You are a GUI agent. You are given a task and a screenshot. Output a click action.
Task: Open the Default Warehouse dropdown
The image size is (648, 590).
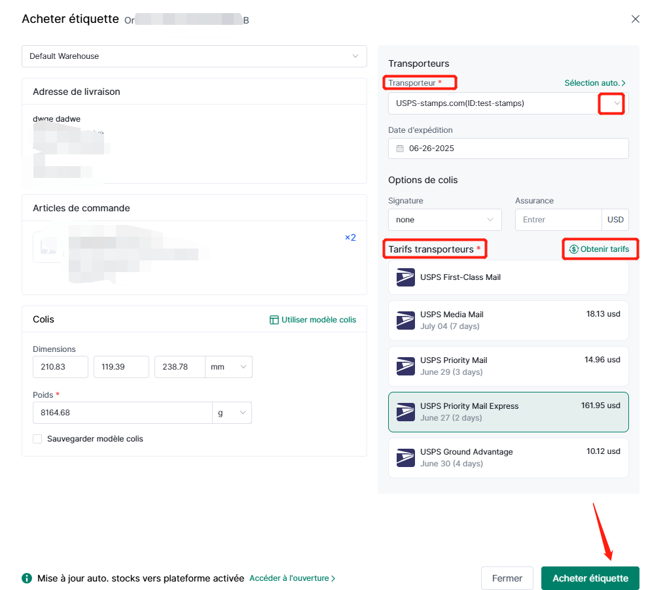pyautogui.click(x=194, y=56)
